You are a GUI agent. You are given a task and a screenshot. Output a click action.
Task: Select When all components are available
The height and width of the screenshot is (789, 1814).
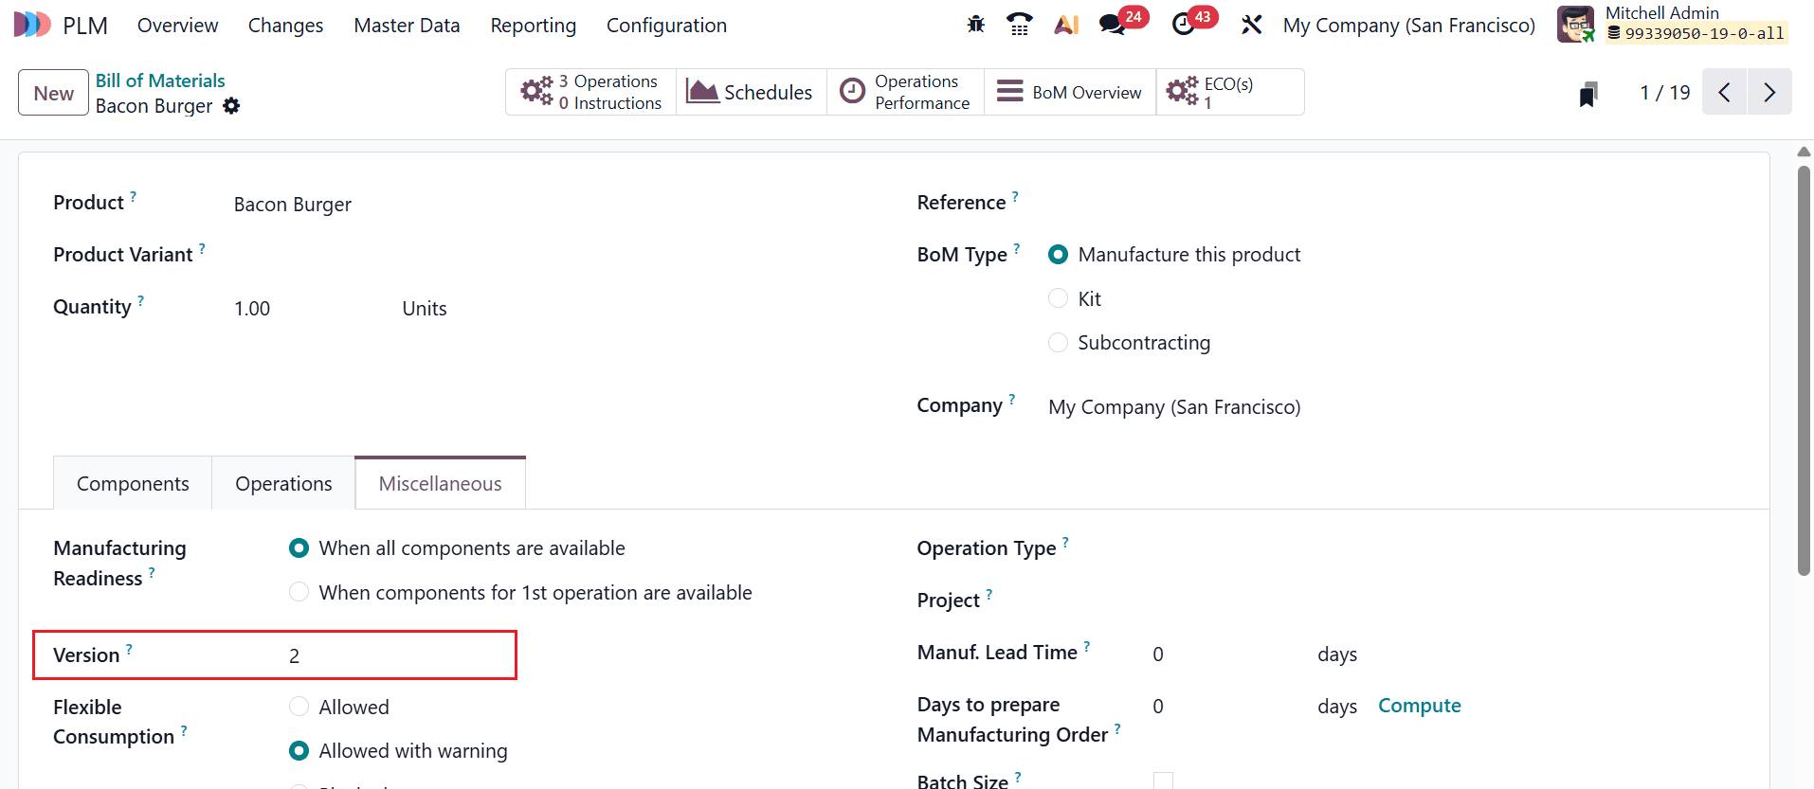[299, 548]
